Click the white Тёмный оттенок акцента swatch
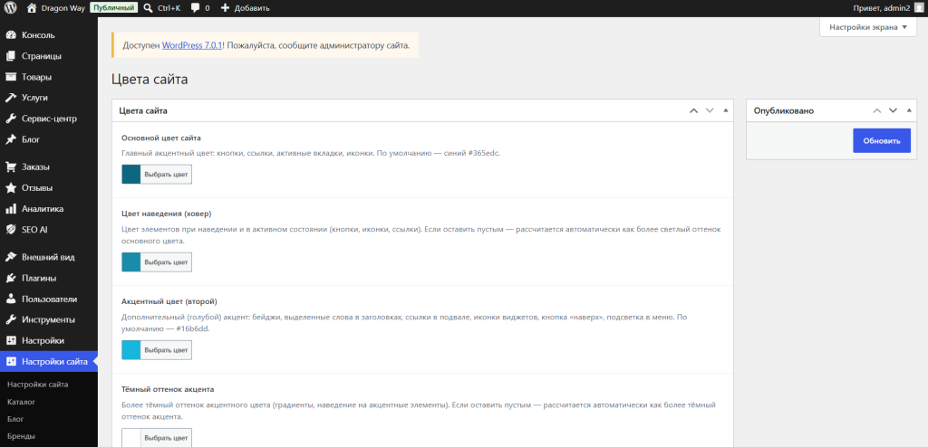Screen dimensions: 928x447 [x=130, y=438]
